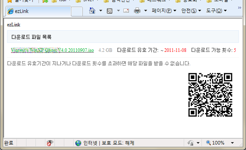Expand the Print dropdown arrow
Screen dimensions: 246x150
(146, 11)
